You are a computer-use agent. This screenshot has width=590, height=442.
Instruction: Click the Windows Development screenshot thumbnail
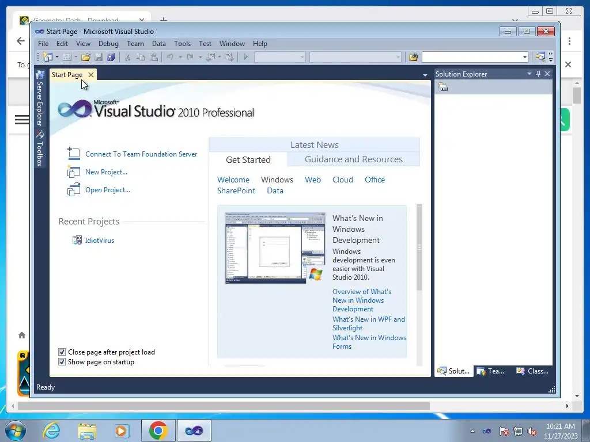275,247
